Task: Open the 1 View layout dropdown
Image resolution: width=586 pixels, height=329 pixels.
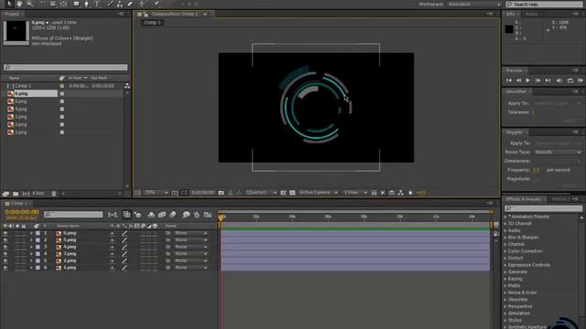Action: [x=354, y=193]
